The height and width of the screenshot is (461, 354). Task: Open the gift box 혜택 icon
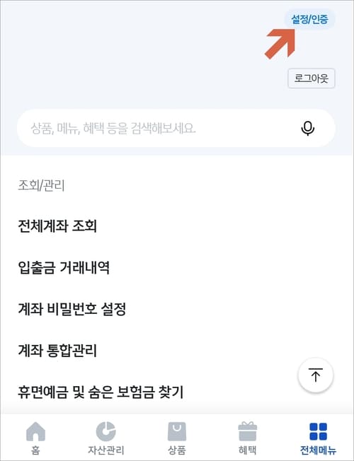[x=247, y=431]
